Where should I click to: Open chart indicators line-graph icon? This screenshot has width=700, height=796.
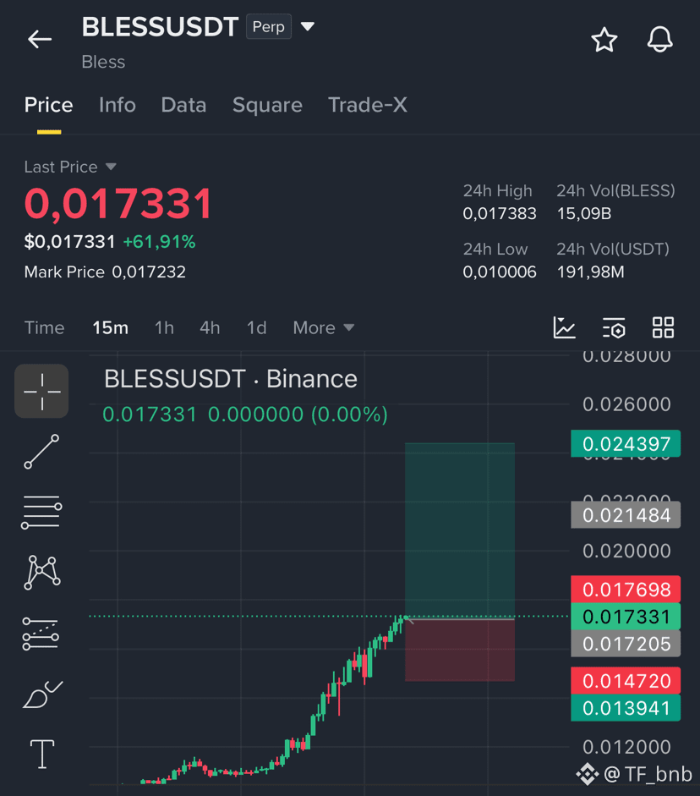[564, 327]
